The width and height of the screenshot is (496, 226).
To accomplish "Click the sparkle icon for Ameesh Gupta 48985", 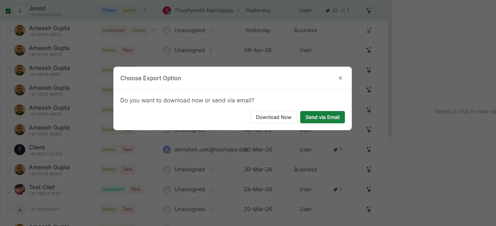I will tap(369, 169).
